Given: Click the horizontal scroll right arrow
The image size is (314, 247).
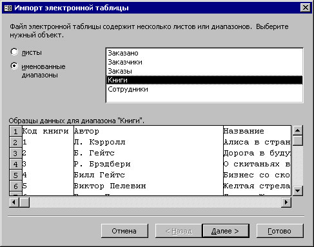Looking at the screenshot, I should click(x=286, y=203).
